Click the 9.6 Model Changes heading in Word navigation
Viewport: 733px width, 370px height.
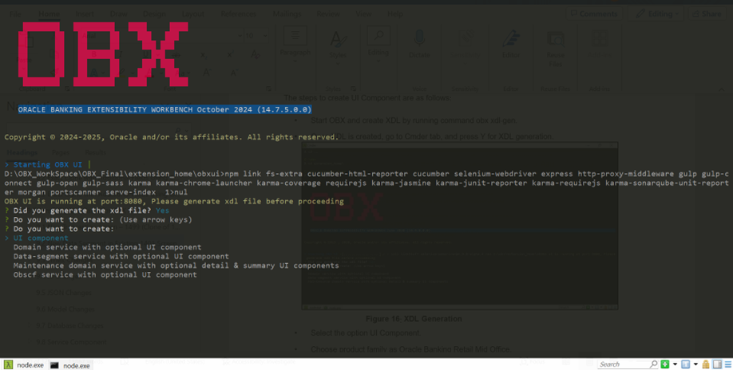pos(65,309)
